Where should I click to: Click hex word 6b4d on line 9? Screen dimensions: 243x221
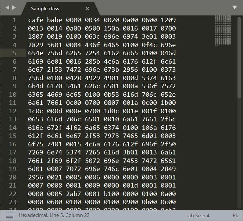pyautogui.click(x=36, y=86)
